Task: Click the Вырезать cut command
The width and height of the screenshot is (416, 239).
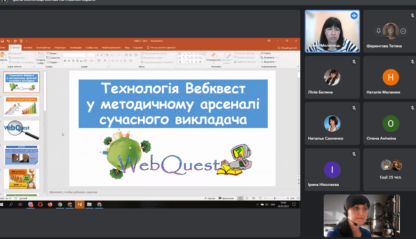Action: (x=15, y=54)
